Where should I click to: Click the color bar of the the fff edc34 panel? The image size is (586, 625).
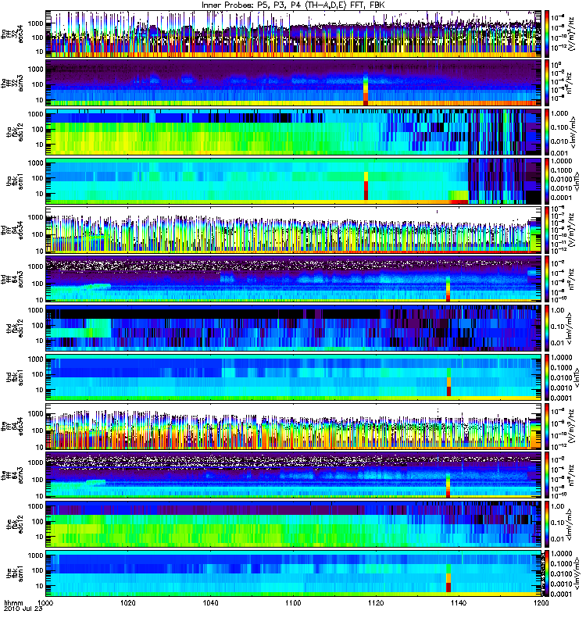coord(546,426)
